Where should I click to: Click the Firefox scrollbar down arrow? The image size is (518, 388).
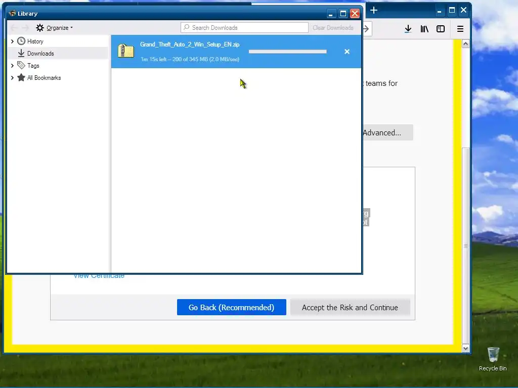tap(465, 349)
